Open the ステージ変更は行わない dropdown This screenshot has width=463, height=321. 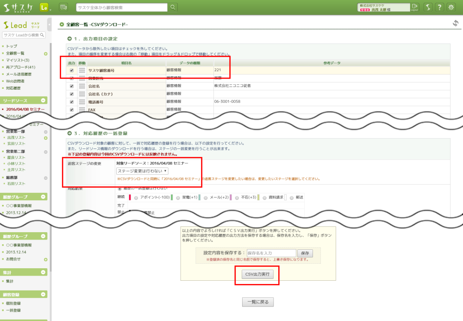tap(142, 171)
